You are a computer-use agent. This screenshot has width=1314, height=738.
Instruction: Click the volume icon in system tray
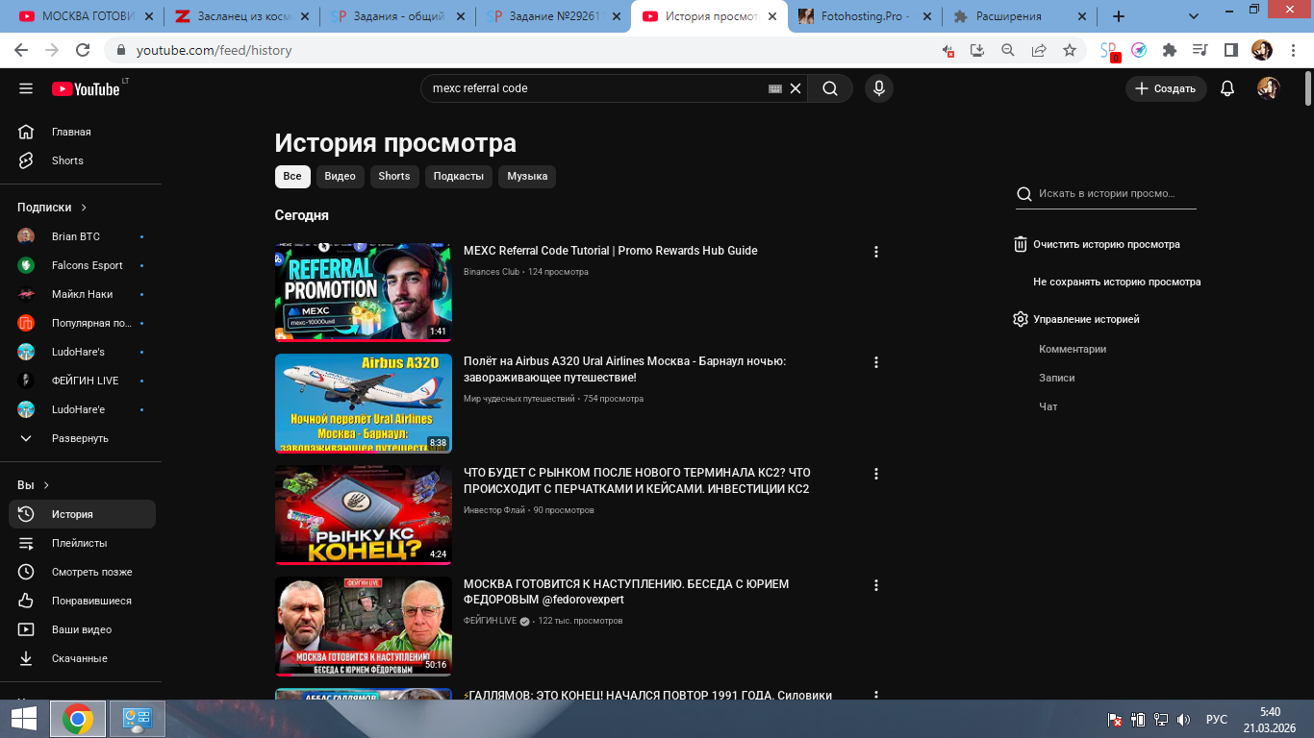pyautogui.click(x=1183, y=720)
